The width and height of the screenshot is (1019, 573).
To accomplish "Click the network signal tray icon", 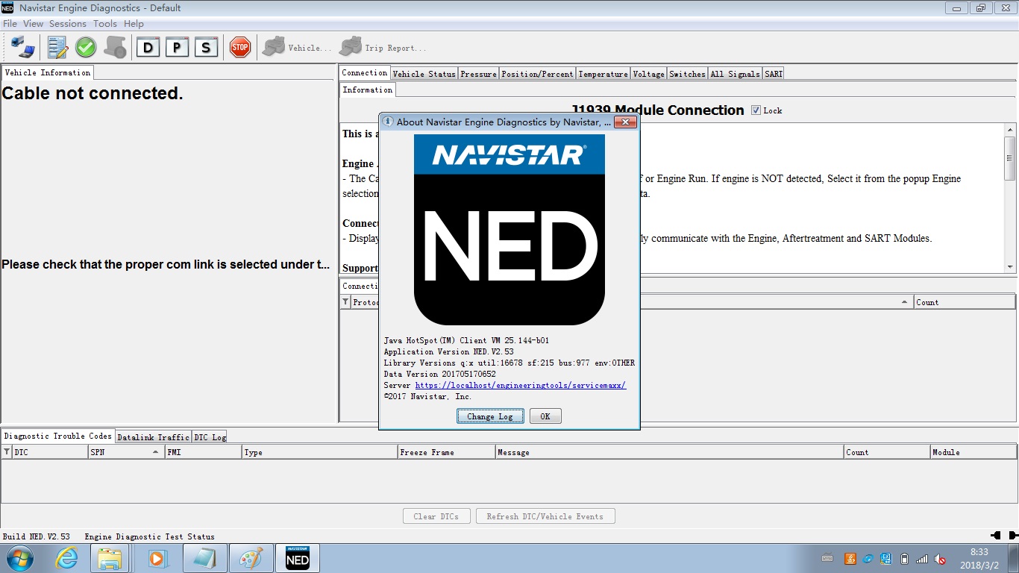I will tap(922, 559).
